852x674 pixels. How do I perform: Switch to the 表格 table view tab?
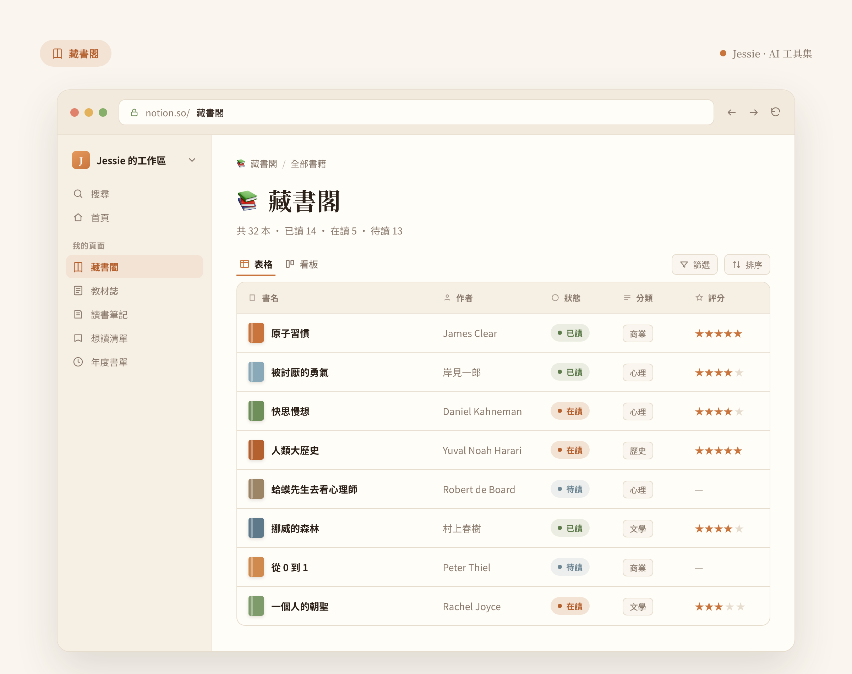[256, 264]
